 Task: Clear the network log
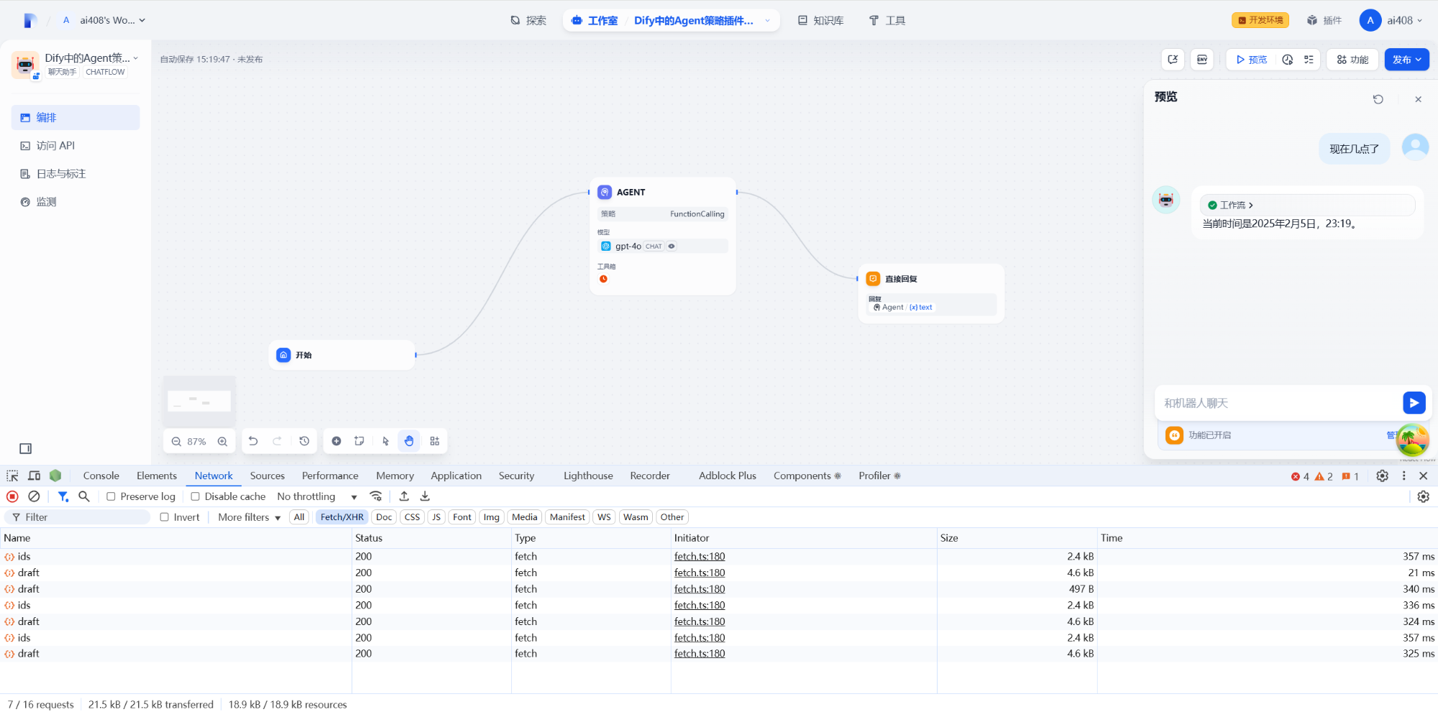(34, 496)
